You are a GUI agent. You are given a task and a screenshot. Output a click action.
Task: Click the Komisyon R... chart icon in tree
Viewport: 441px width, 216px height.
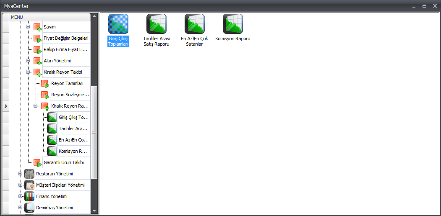pyautogui.click(x=52, y=151)
